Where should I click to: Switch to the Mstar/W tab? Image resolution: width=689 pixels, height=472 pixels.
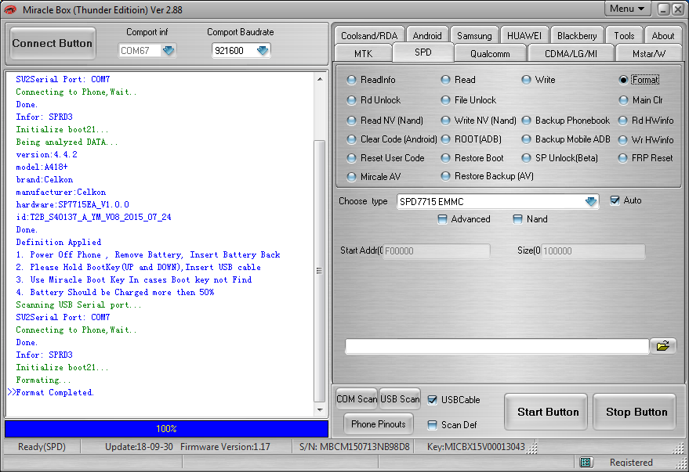(649, 53)
